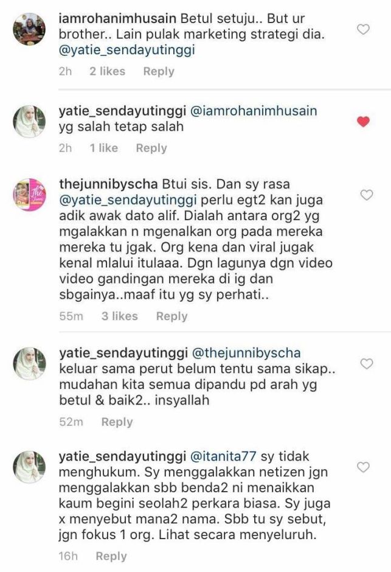Open the @itanita77 mention link
391x572 pixels.
(x=224, y=456)
